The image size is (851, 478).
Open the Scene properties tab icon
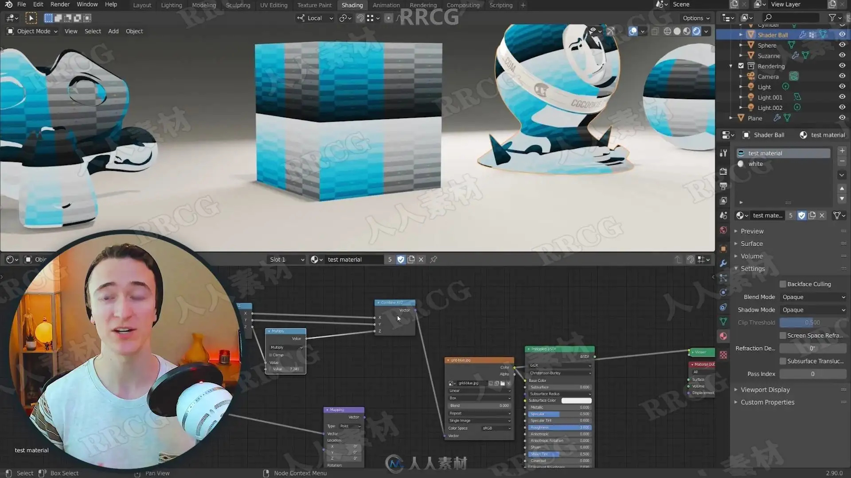coord(723,216)
